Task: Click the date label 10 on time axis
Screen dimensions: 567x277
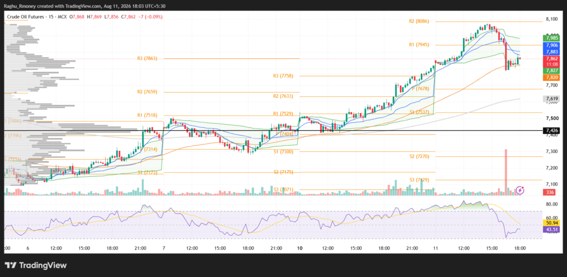Action: tap(300, 248)
